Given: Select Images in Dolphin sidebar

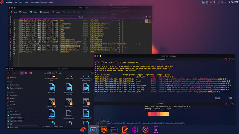Looking at the screenshot, I should coord(11,98).
